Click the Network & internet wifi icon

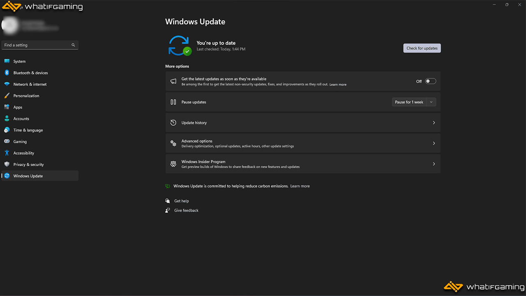(x=7, y=84)
